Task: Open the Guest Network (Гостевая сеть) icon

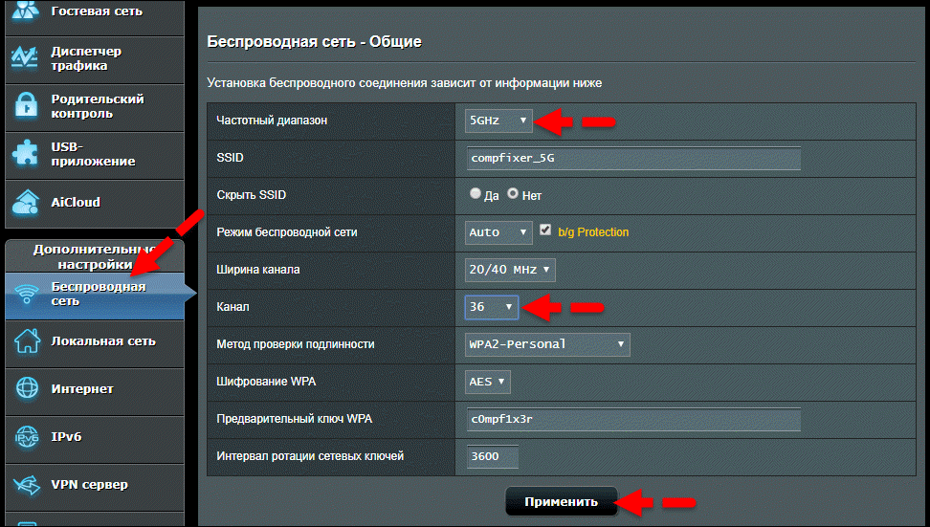Action: [x=26, y=11]
